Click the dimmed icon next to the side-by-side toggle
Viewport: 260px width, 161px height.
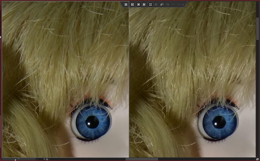[156, 5]
